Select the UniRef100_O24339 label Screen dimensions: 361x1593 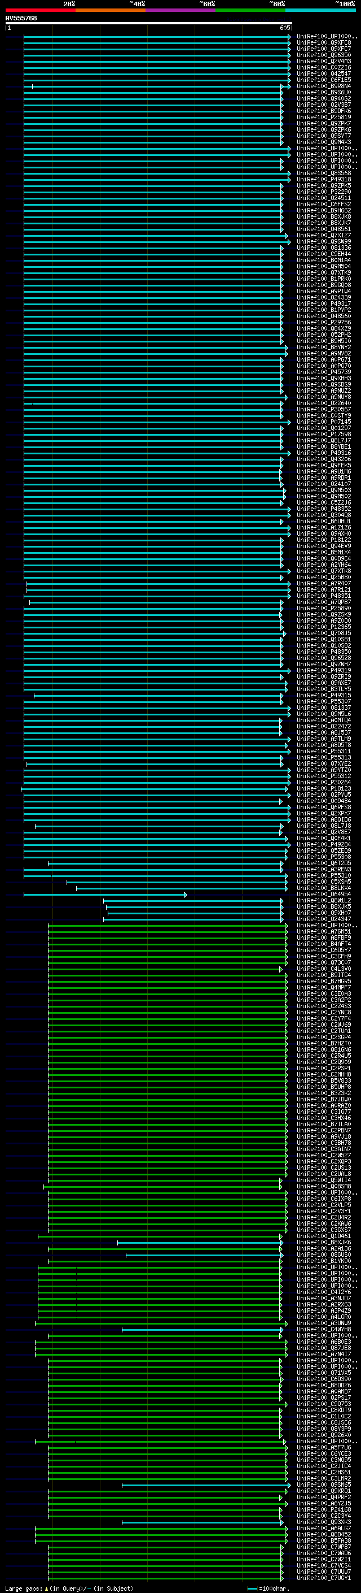coord(324,297)
